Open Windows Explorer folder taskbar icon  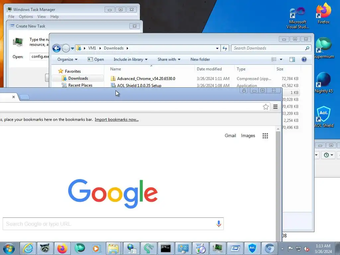pos(114,248)
